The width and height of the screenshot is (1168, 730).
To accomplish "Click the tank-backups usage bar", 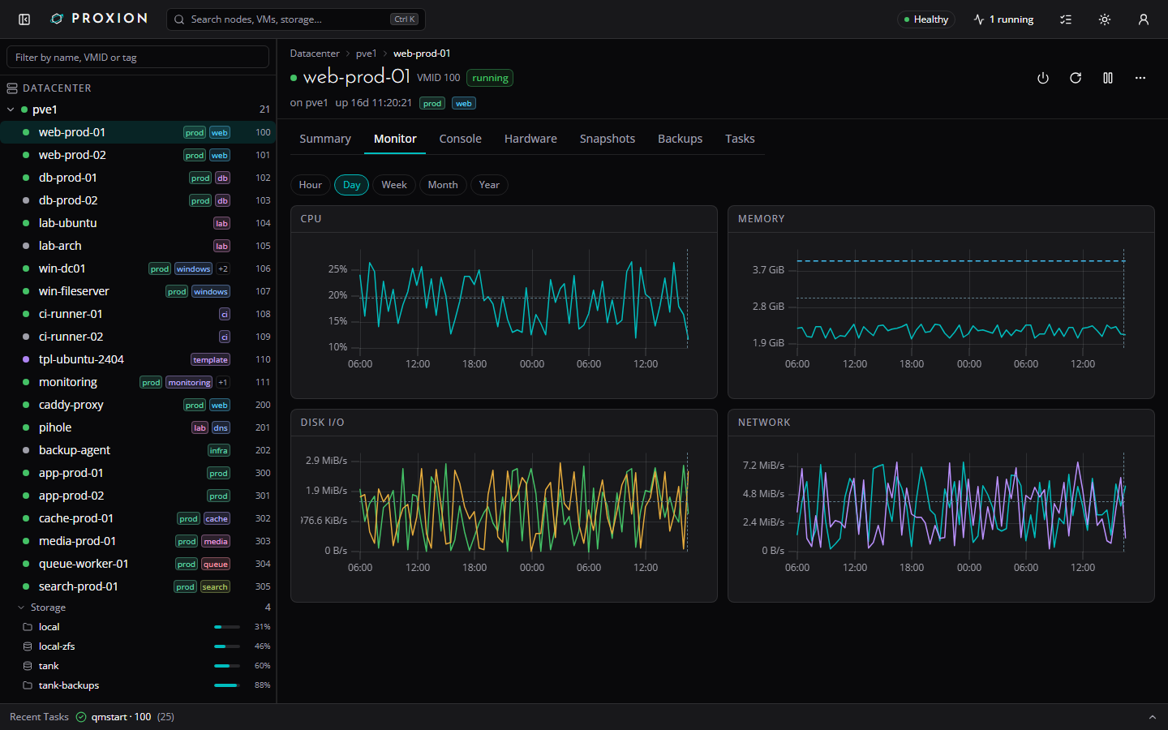I will pos(227,685).
